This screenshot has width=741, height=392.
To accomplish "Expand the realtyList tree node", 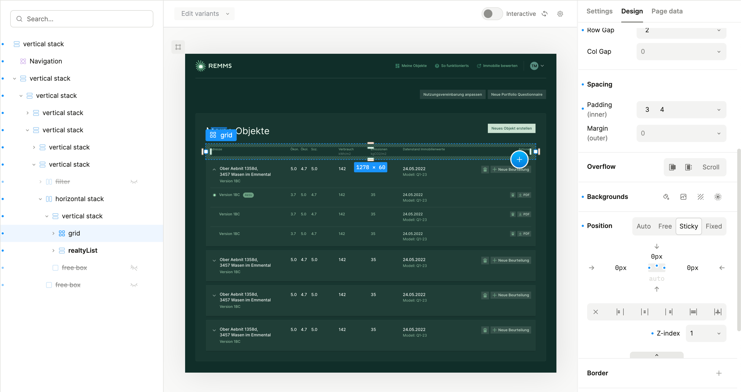I will pyautogui.click(x=53, y=251).
